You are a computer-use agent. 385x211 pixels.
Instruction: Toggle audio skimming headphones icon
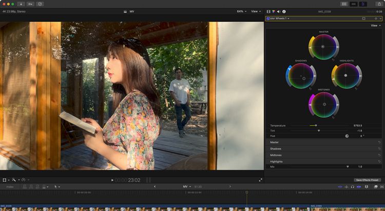(353, 187)
